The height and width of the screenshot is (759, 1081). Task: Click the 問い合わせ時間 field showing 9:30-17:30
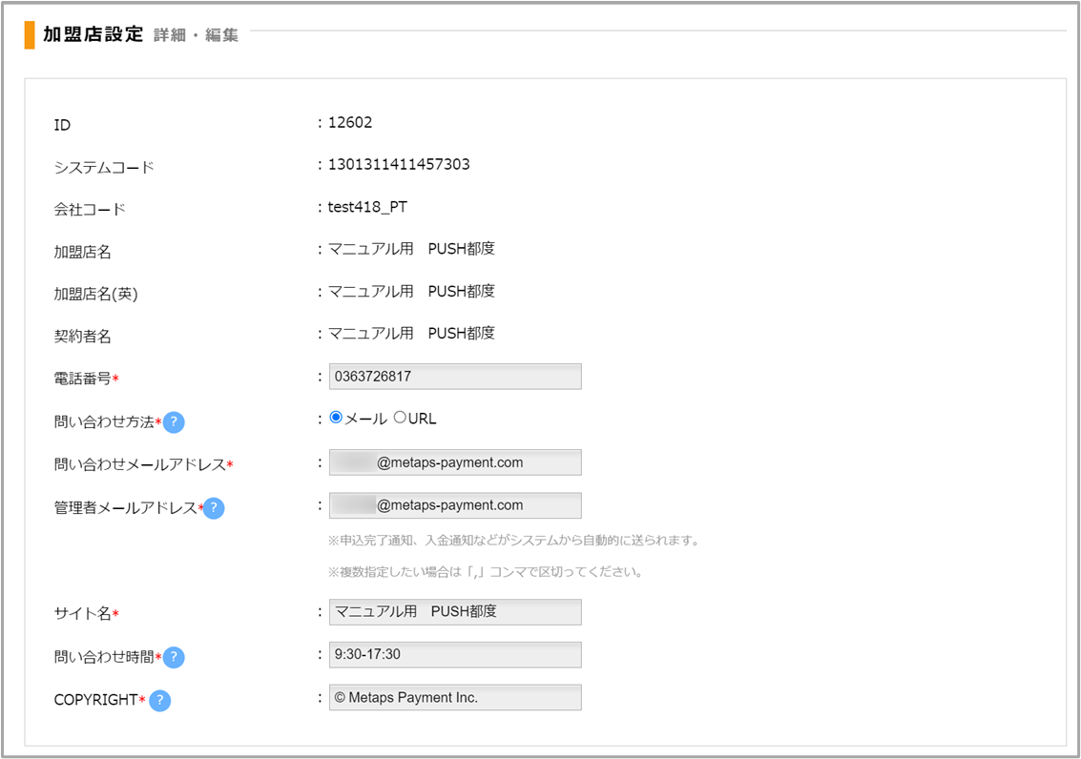tap(454, 655)
